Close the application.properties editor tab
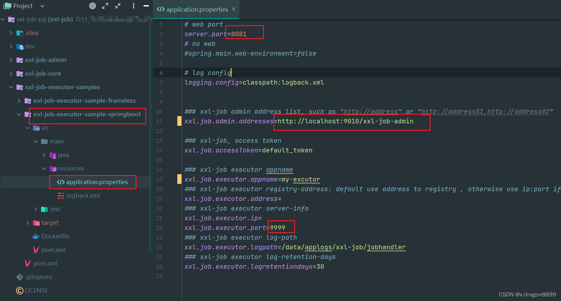This screenshot has width=561, height=301. point(234,9)
